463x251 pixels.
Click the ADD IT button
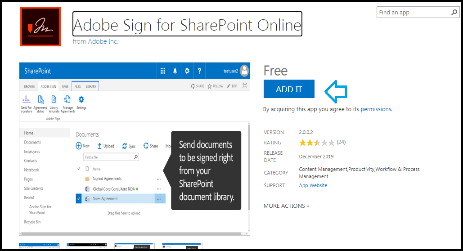coord(289,89)
